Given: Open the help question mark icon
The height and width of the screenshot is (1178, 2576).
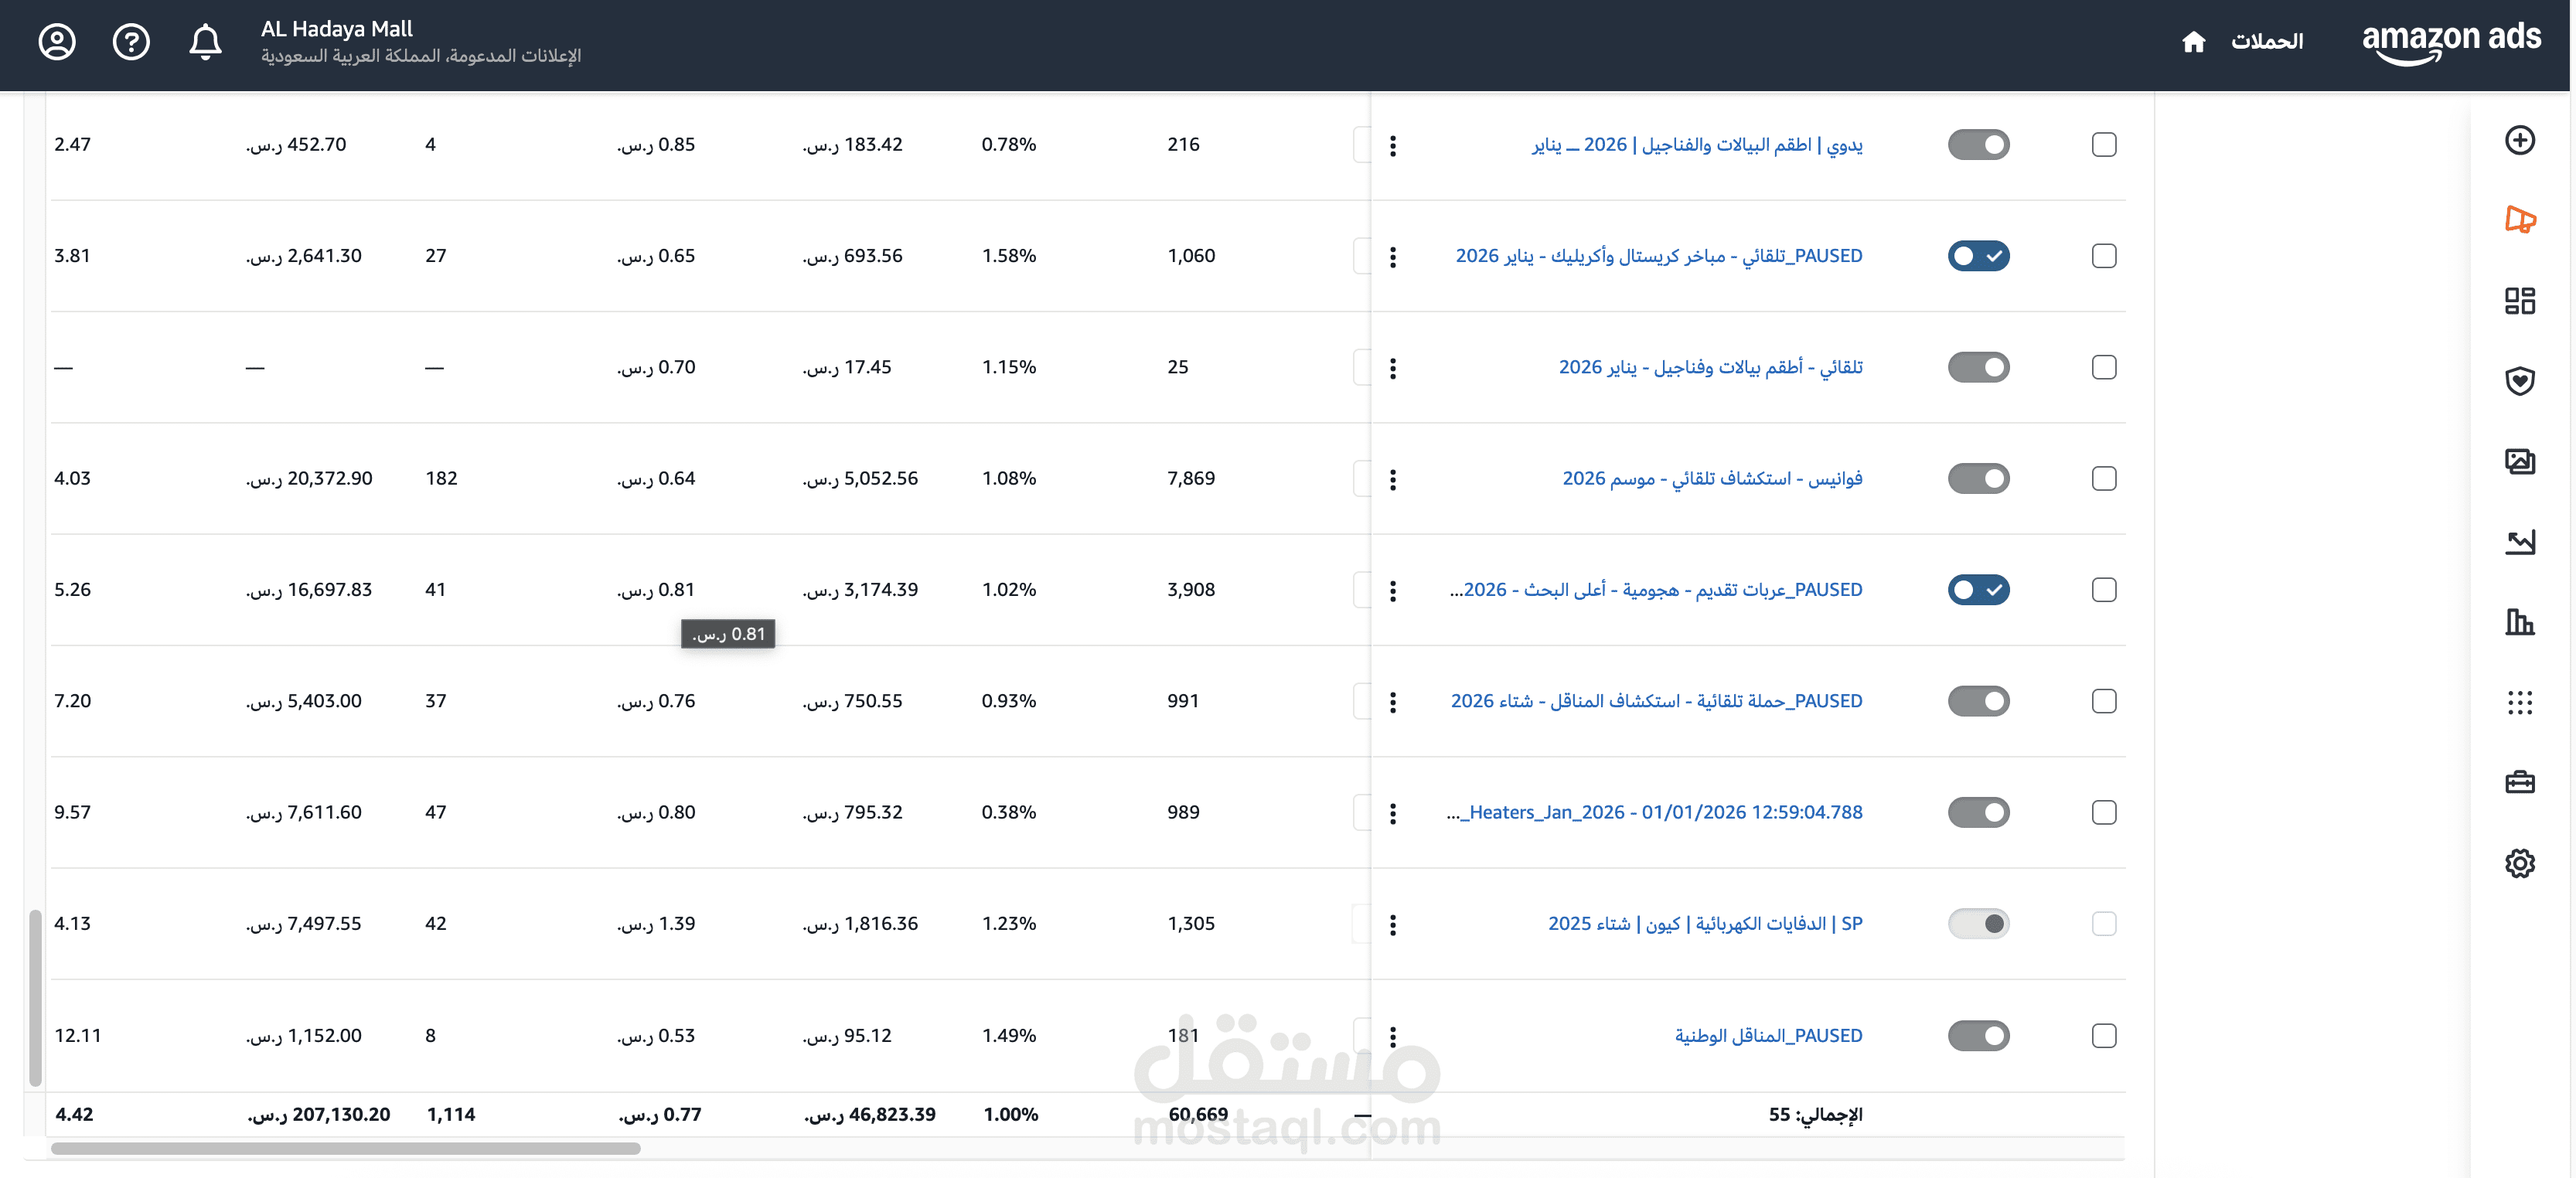Looking at the screenshot, I should (131, 41).
